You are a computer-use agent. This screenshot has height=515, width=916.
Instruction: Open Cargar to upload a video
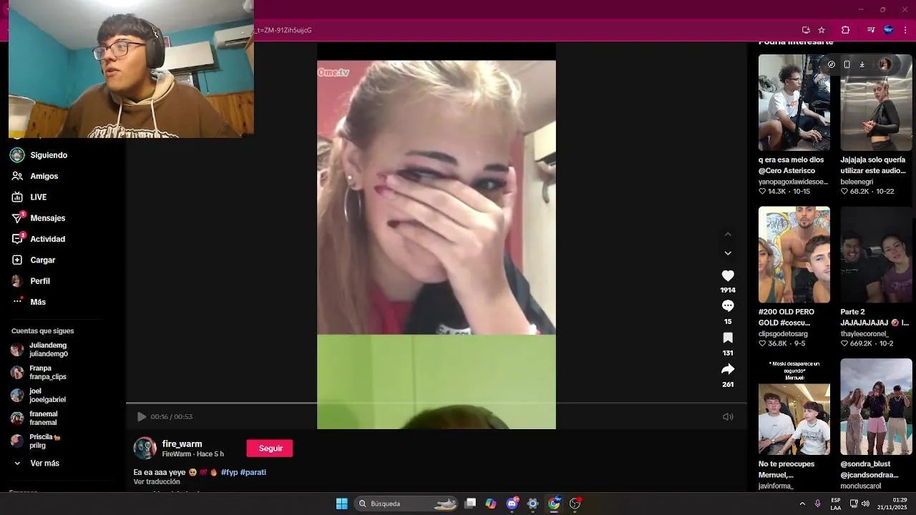[34, 260]
